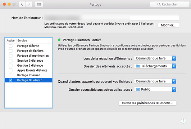Select the Partage d'imprimantes service row
This screenshot has width=191, height=129.
pos(28,56)
